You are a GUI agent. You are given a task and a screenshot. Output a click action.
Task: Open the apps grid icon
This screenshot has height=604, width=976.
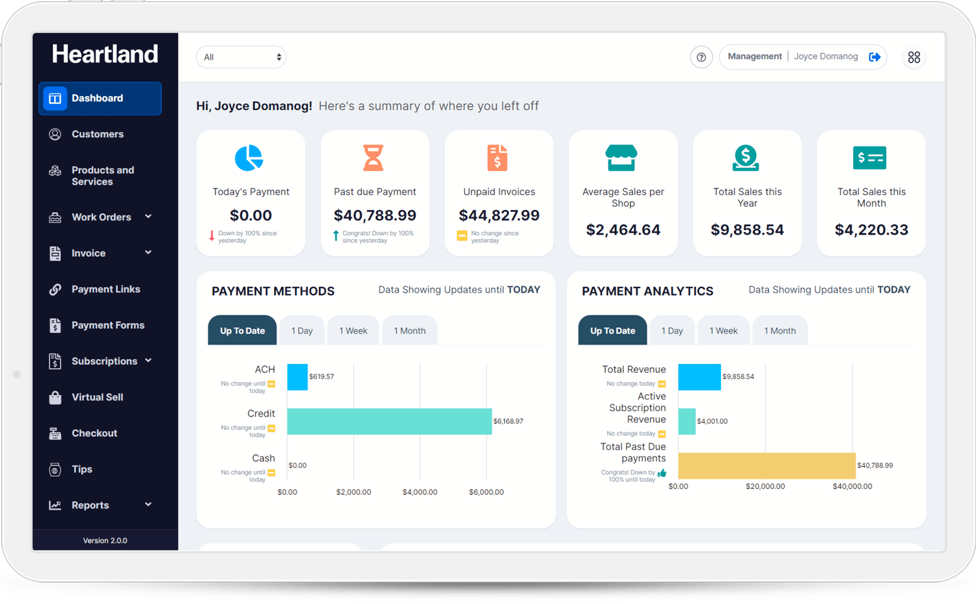tap(914, 57)
